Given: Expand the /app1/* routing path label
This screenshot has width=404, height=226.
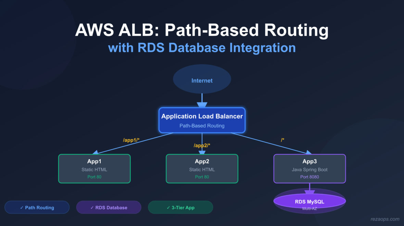Looking at the screenshot, I should 131,140.
